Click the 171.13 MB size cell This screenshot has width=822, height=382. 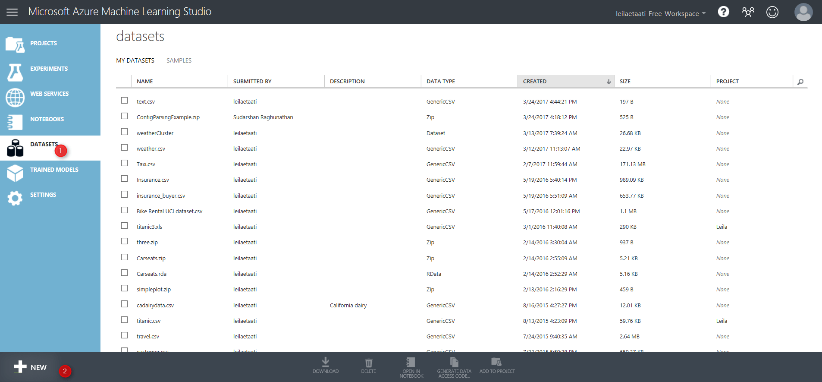point(632,164)
